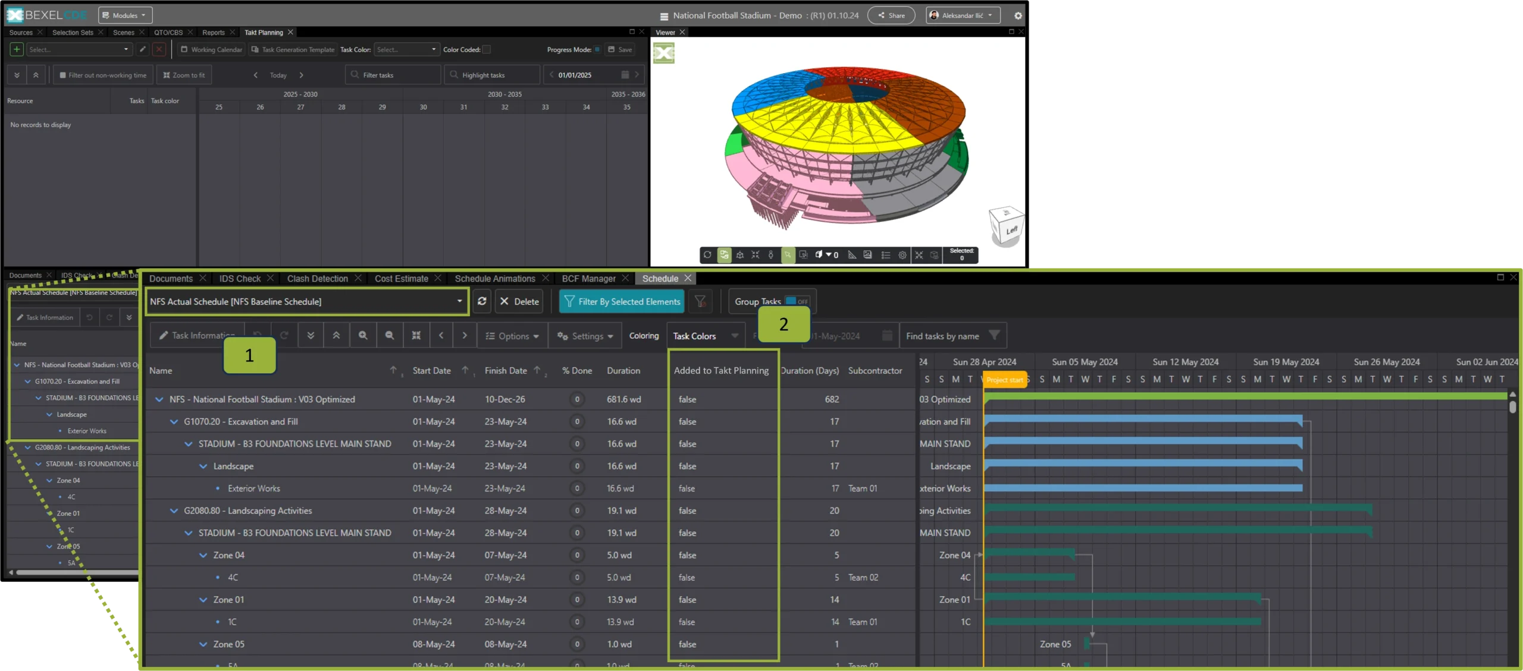Open the Options dropdown in Schedule

512,336
